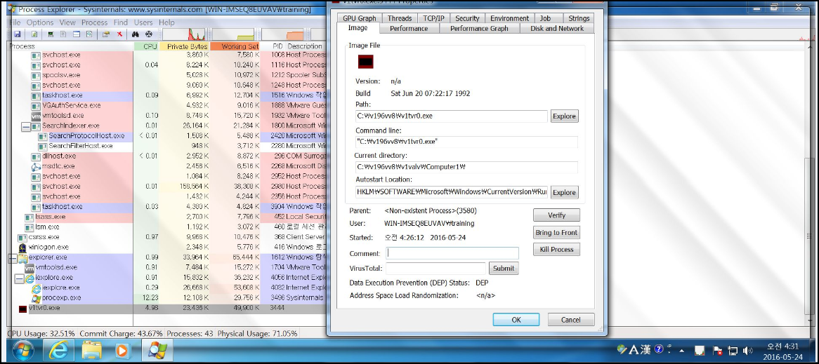819x364 pixels.
Task: Switch to the GPU Graph tab
Action: pos(360,18)
